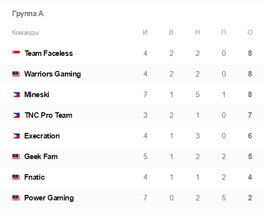Click the Malaysia flag beside Warriors Gaming
Image resolution: width=265 pixels, height=215 pixels.
tap(16, 74)
